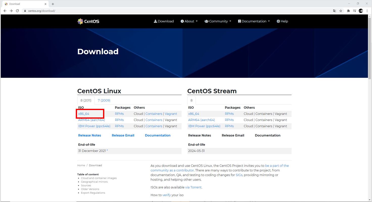Jump to Geographical mirrors in table of content
This screenshot has height=202, width=372.
94,182
